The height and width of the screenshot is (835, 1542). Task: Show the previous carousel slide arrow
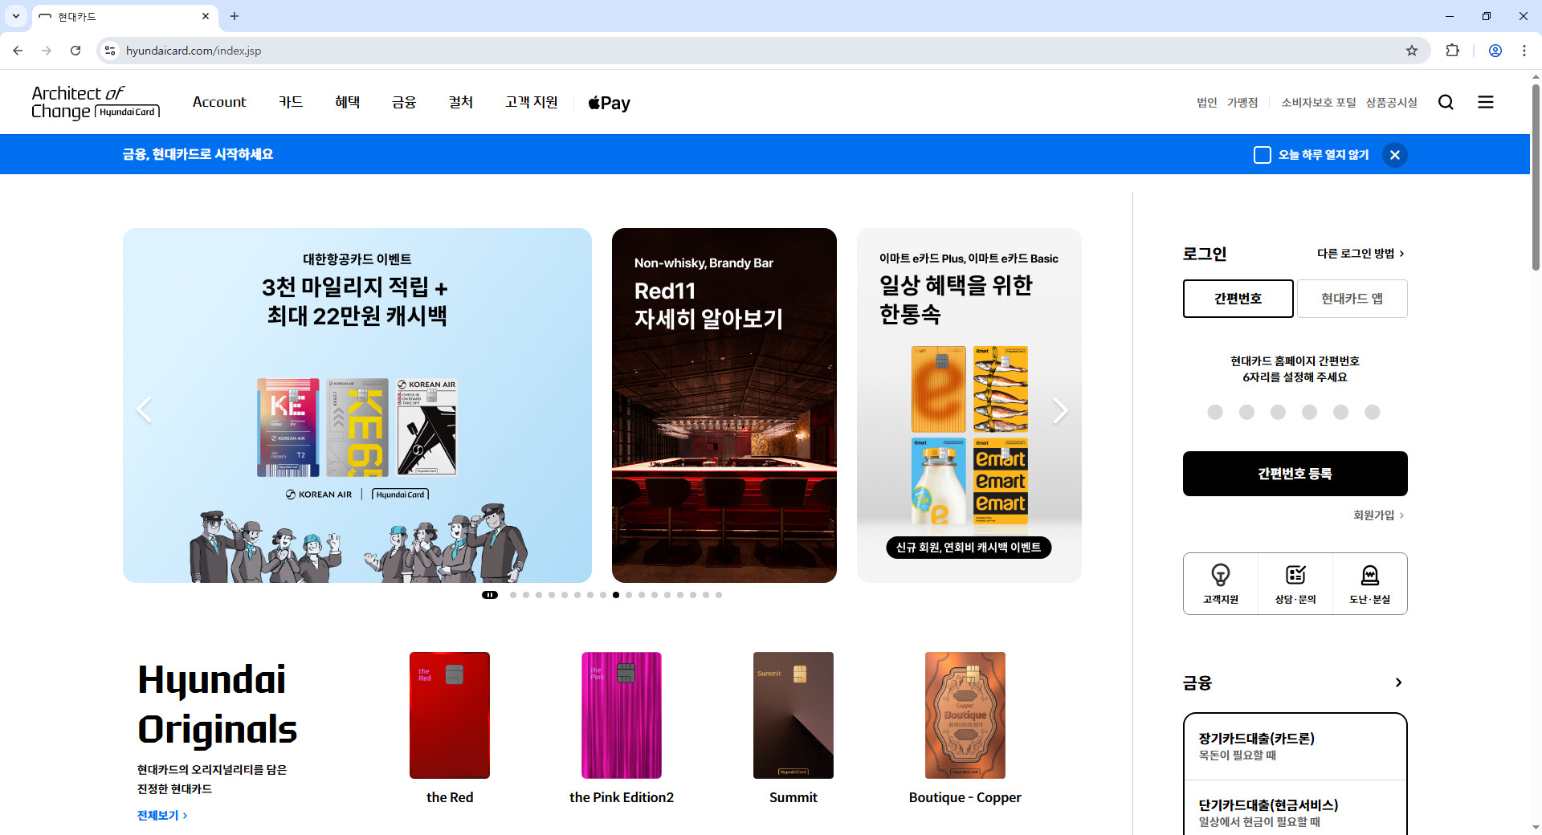click(145, 409)
